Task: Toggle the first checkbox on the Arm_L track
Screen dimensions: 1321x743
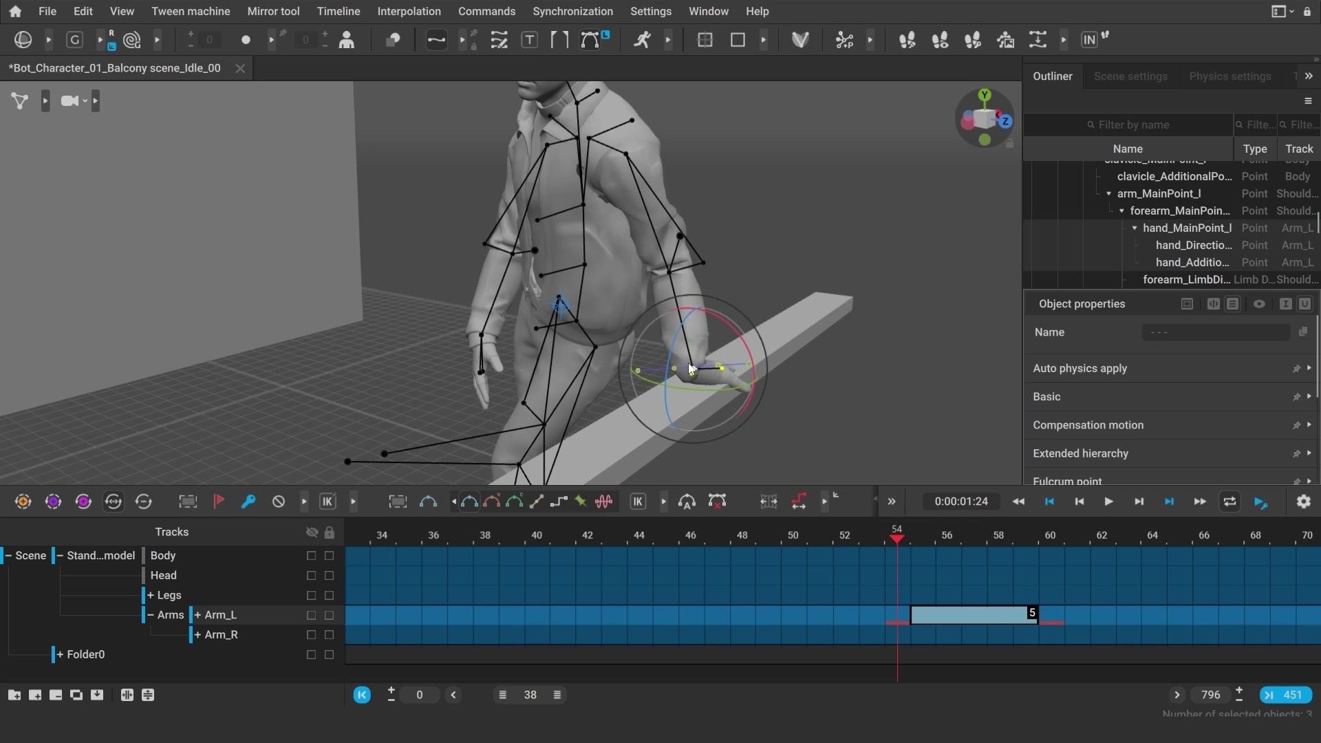Action: coord(311,615)
